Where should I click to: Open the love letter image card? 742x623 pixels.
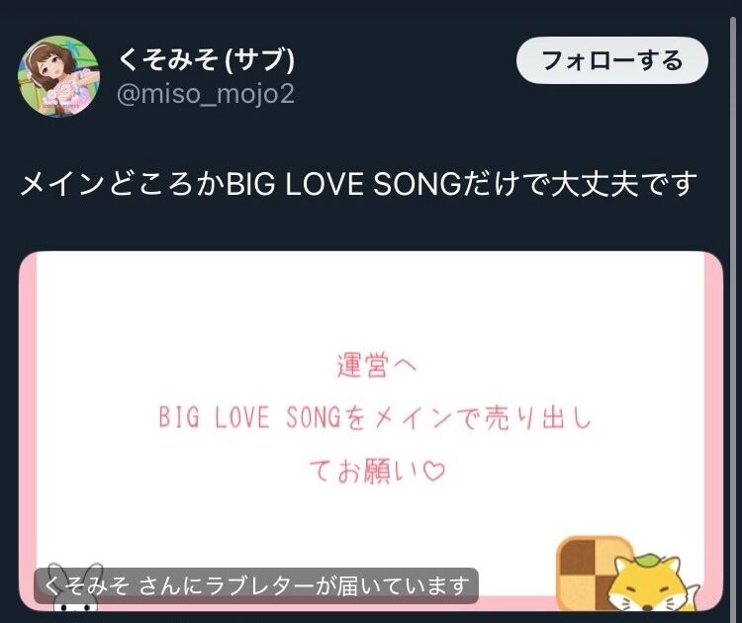[371, 431]
